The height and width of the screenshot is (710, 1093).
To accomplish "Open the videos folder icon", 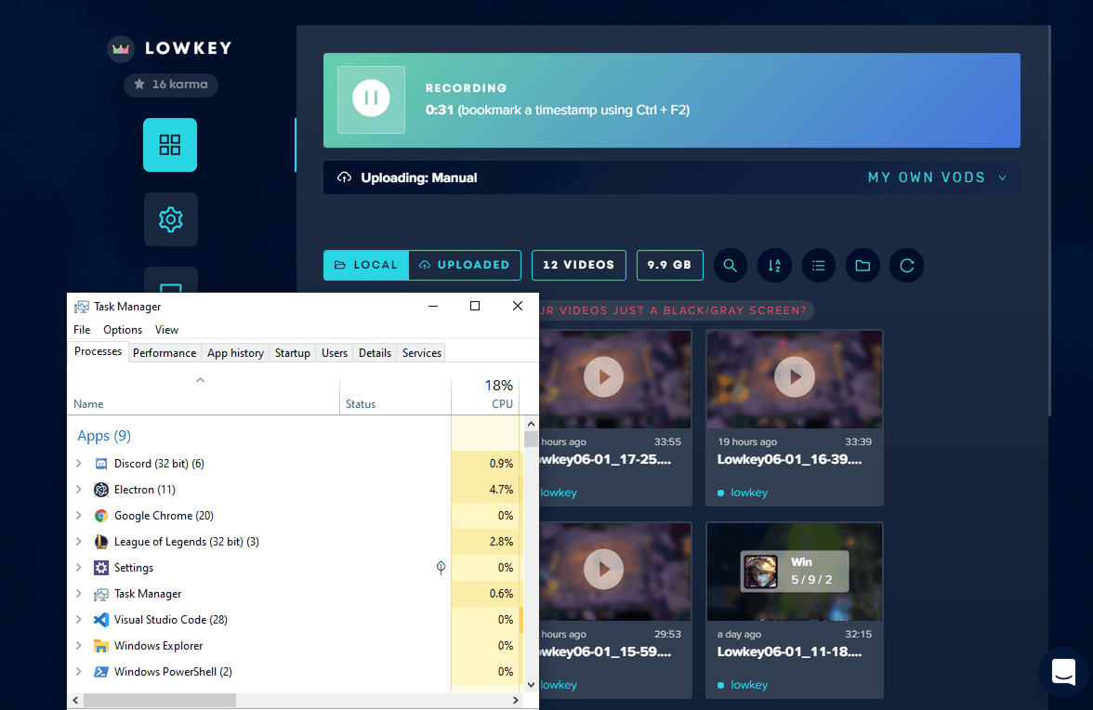I will [x=863, y=266].
